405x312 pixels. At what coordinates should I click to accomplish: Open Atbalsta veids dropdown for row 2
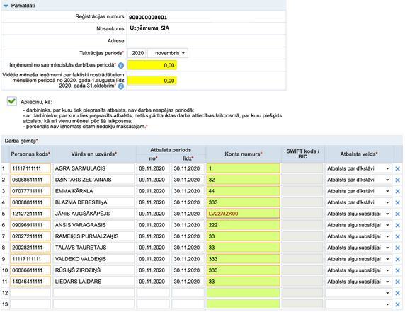click(x=358, y=180)
